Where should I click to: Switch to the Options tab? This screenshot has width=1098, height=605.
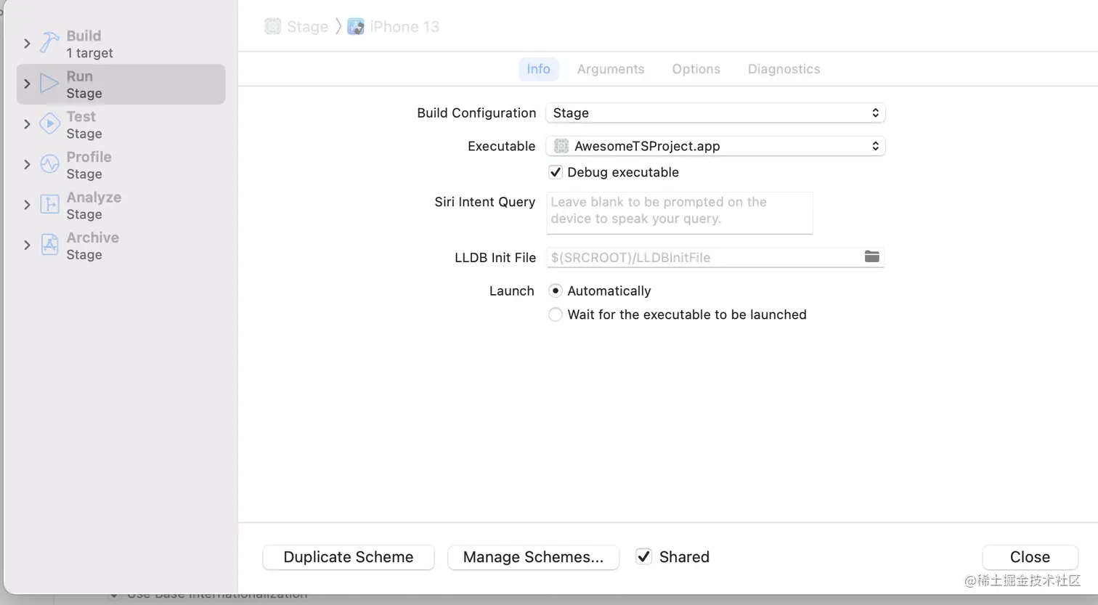[x=696, y=69]
